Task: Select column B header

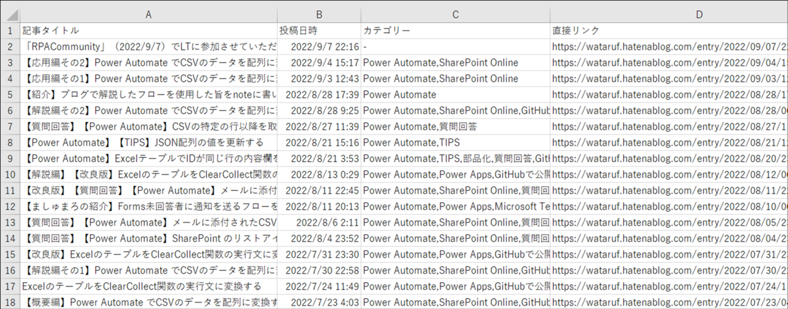Action: (x=318, y=15)
